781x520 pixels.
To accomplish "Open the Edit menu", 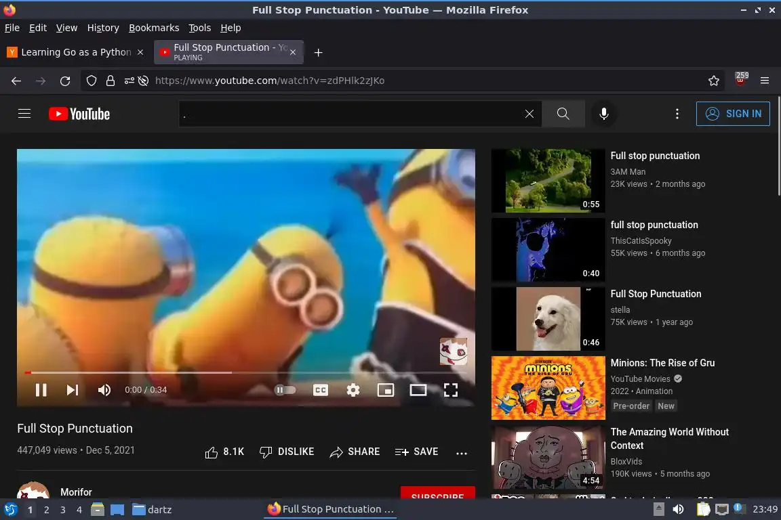I will tap(38, 28).
